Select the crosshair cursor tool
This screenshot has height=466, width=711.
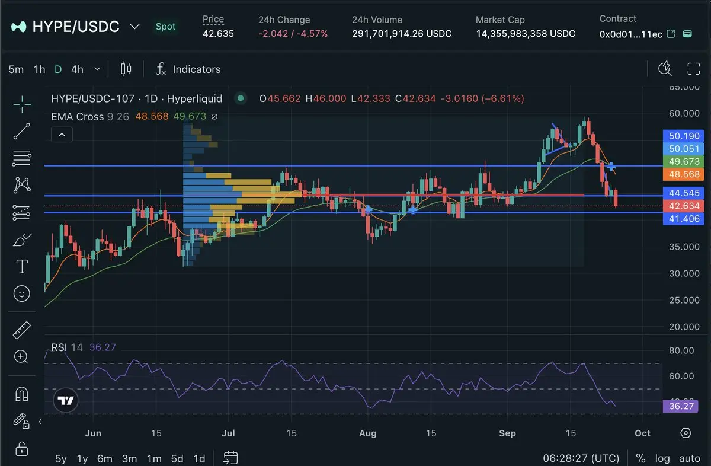(22, 105)
